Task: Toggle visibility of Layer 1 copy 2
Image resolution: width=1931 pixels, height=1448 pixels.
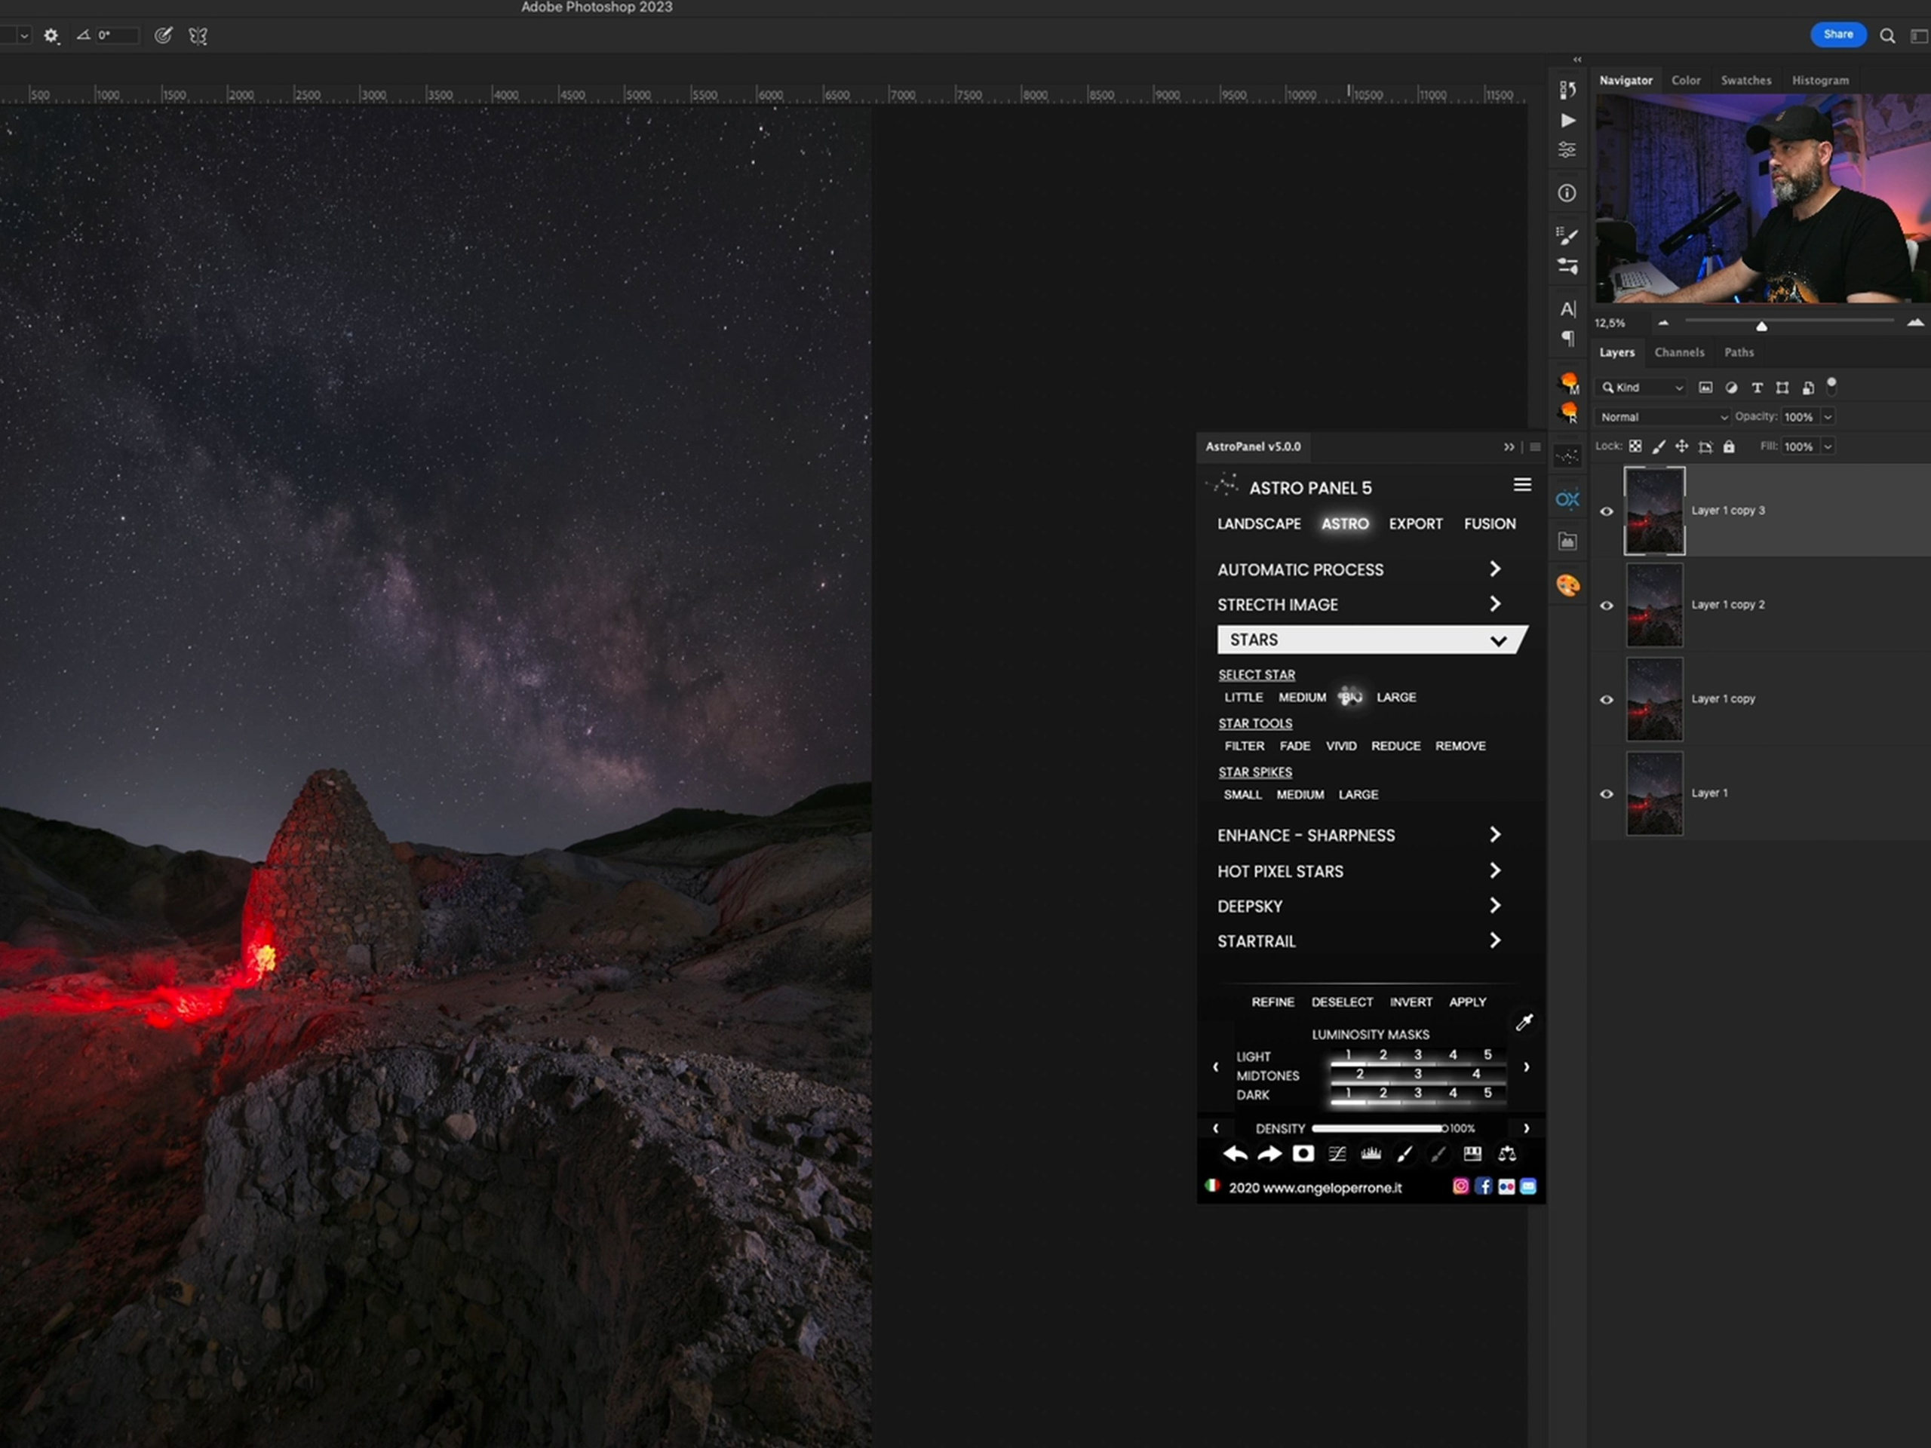Action: (x=1606, y=606)
